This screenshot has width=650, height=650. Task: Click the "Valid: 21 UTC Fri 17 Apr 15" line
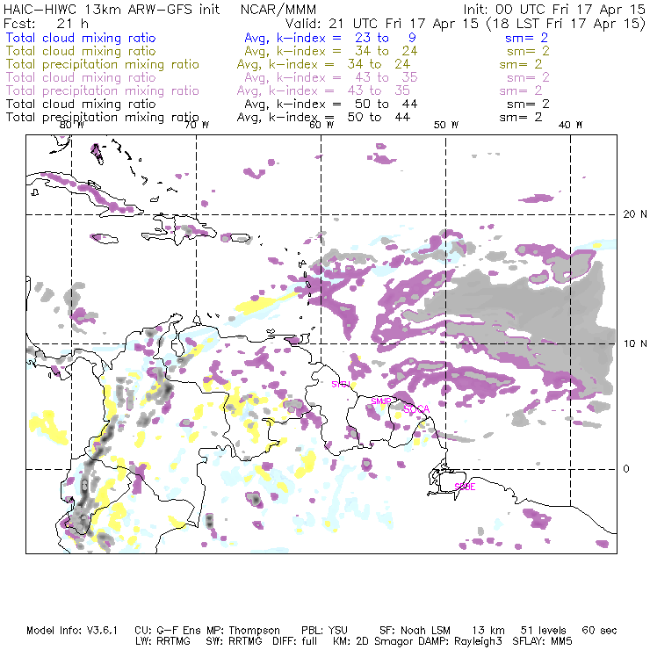click(x=382, y=23)
